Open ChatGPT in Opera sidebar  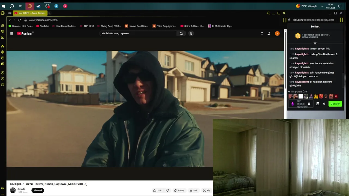click(x=2, y=52)
